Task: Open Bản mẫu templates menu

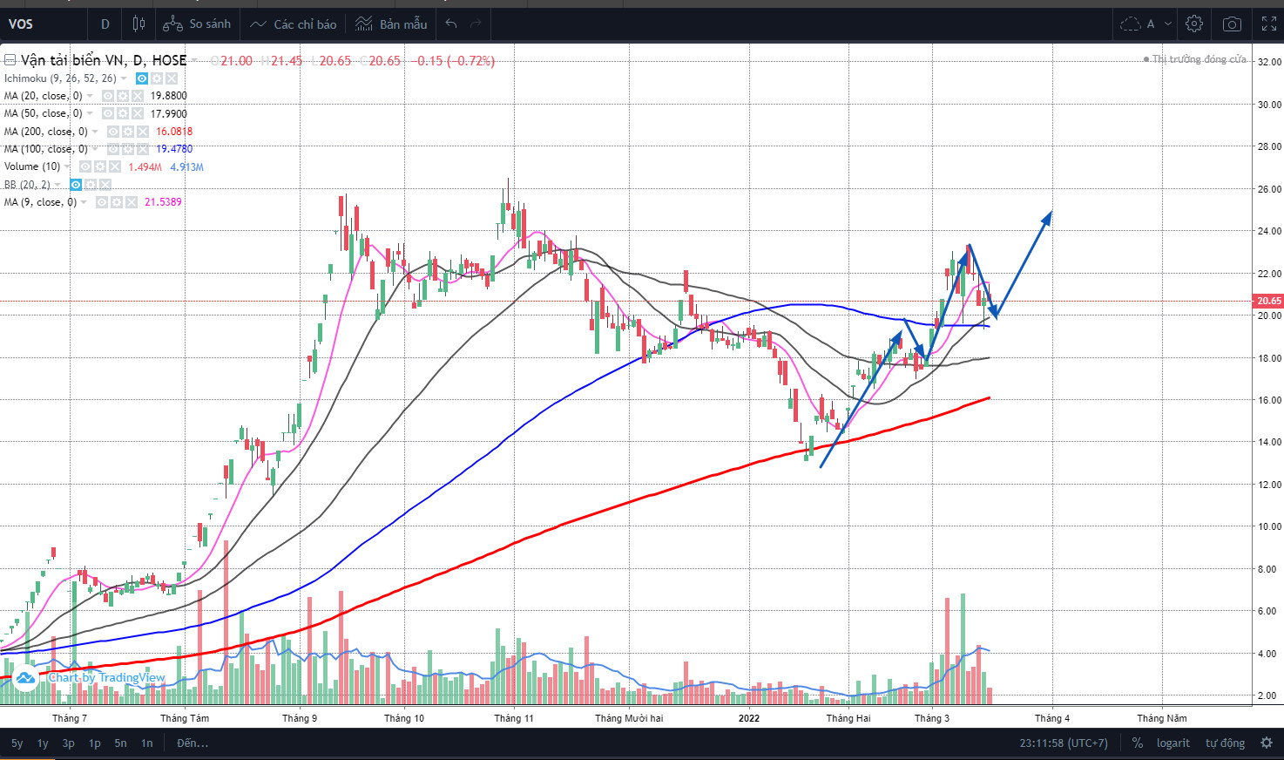Action: click(x=391, y=24)
